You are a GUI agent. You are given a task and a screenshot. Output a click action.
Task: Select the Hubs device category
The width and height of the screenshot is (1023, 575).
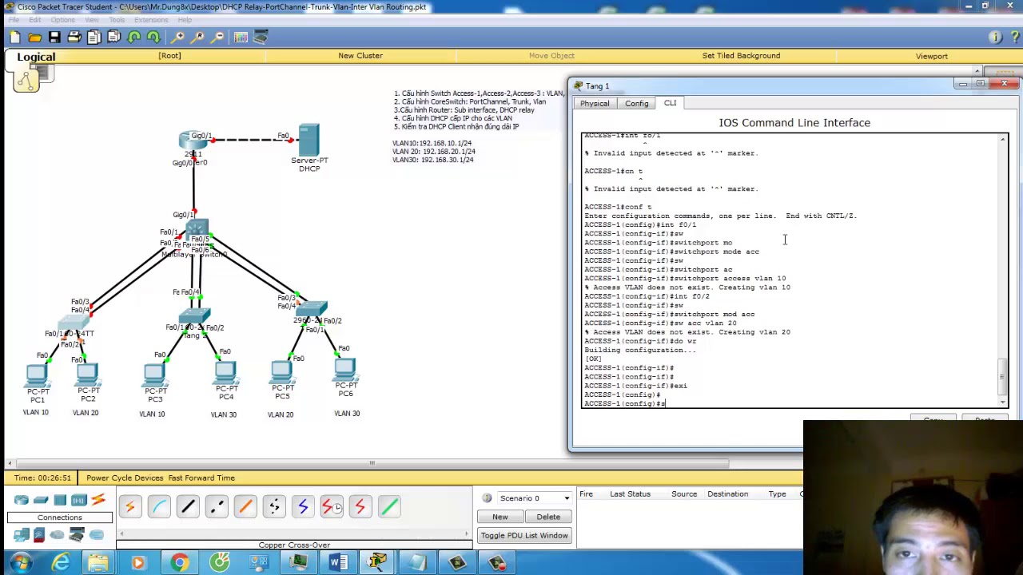tap(60, 501)
